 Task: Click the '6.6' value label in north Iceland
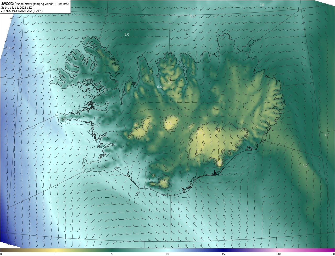point(159,86)
